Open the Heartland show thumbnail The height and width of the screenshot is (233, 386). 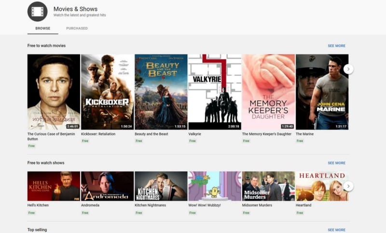coord(322,186)
